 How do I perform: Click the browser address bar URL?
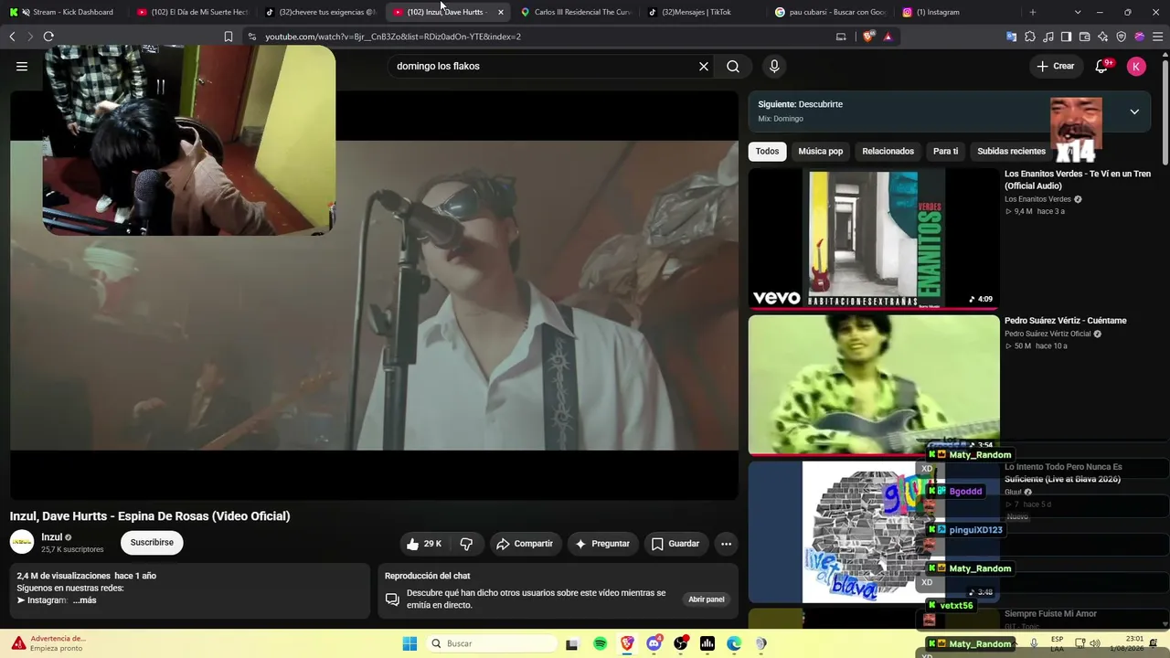point(393,37)
